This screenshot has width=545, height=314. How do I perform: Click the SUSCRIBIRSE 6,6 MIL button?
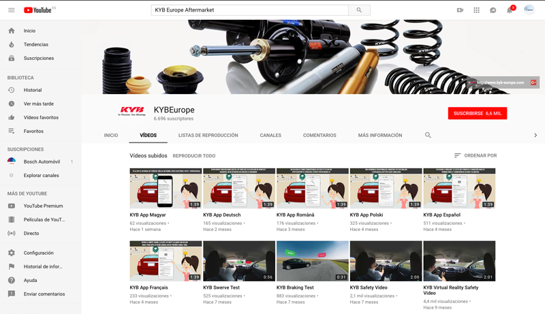tap(478, 113)
